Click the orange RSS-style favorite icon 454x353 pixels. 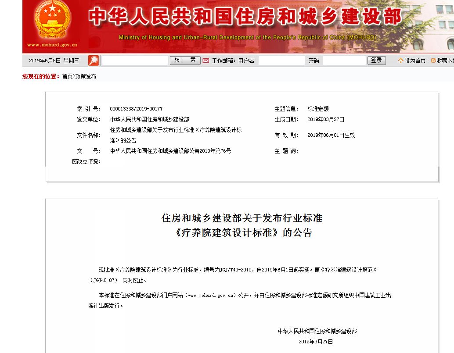433,61
